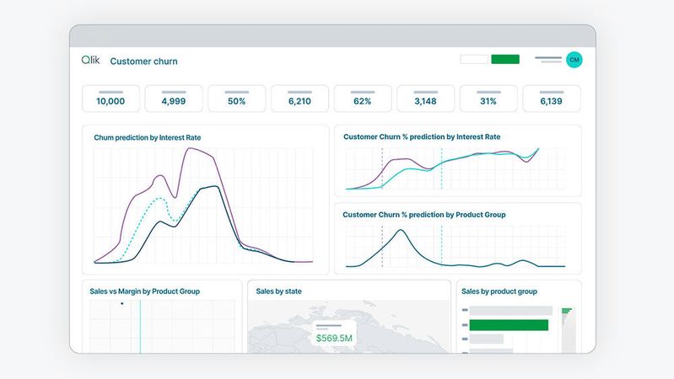Click the 62% KPI value
The height and width of the screenshot is (379, 674).
[363, 101]
